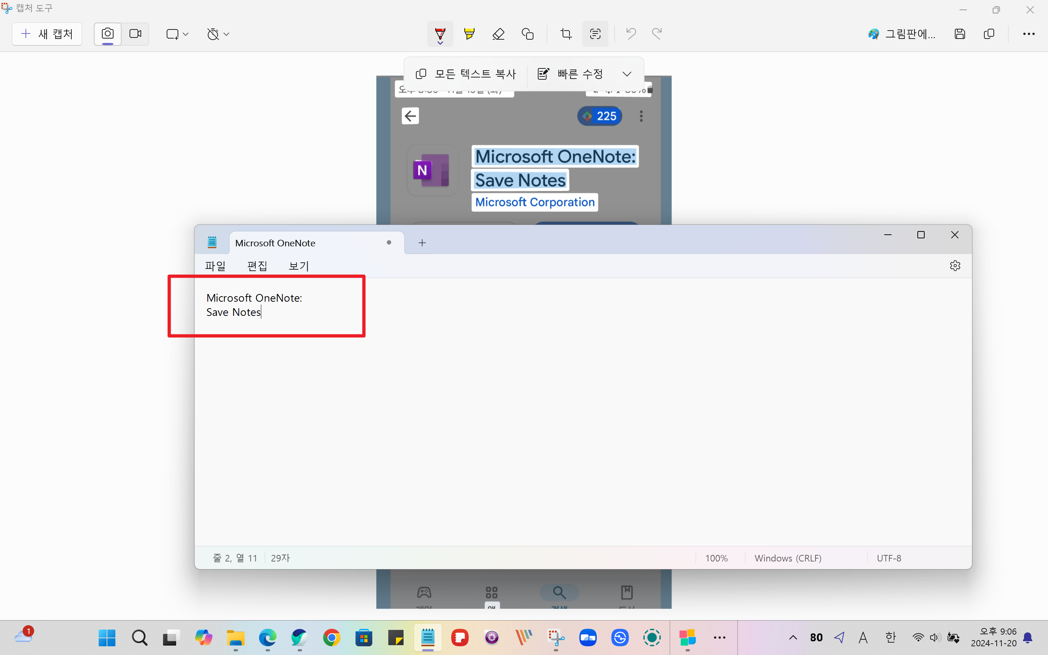
Task: Click the OneNote app icon thumbnail
Action: pyautogui.click(x=432, y=171)
